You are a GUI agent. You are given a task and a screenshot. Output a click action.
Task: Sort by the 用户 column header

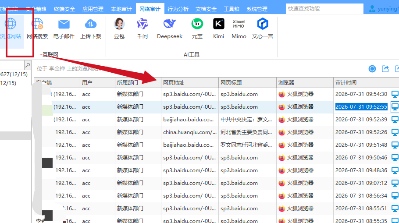[97, 83]
